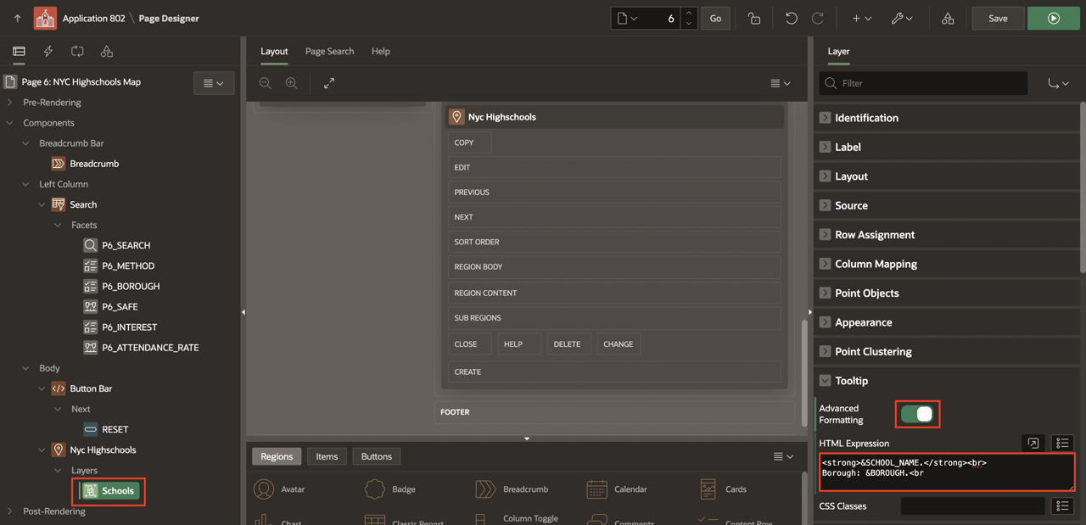Toggle Advanced Formatting switch off
This screenshot has width=1086, height=525.
pyautogui.click(x=917, y=414)
